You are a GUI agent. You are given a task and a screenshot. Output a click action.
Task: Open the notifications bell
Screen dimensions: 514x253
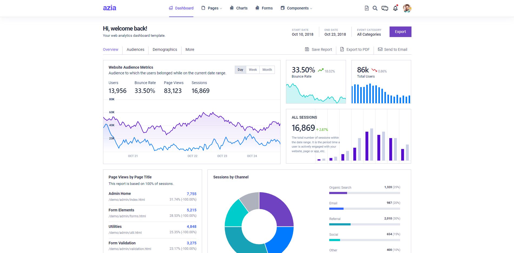point(395,8)
